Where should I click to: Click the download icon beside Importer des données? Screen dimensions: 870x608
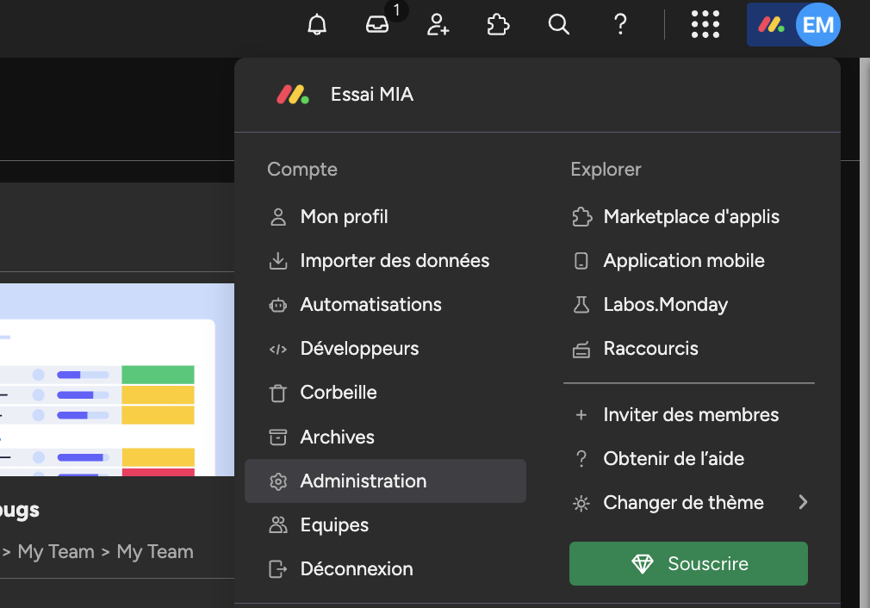click(278, 261)
